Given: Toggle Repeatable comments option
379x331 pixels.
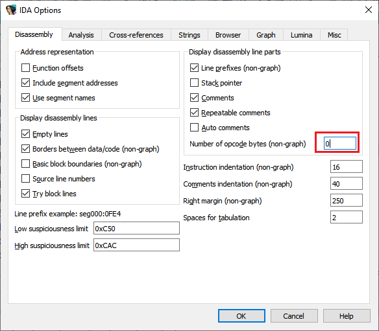Looking at the screenshot, I should click(x=194, y=113).
